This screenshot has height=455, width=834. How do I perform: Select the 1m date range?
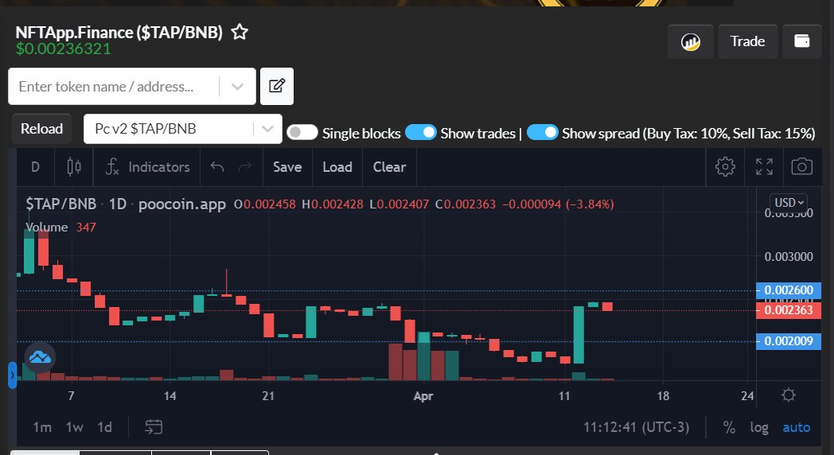[42, 427]
